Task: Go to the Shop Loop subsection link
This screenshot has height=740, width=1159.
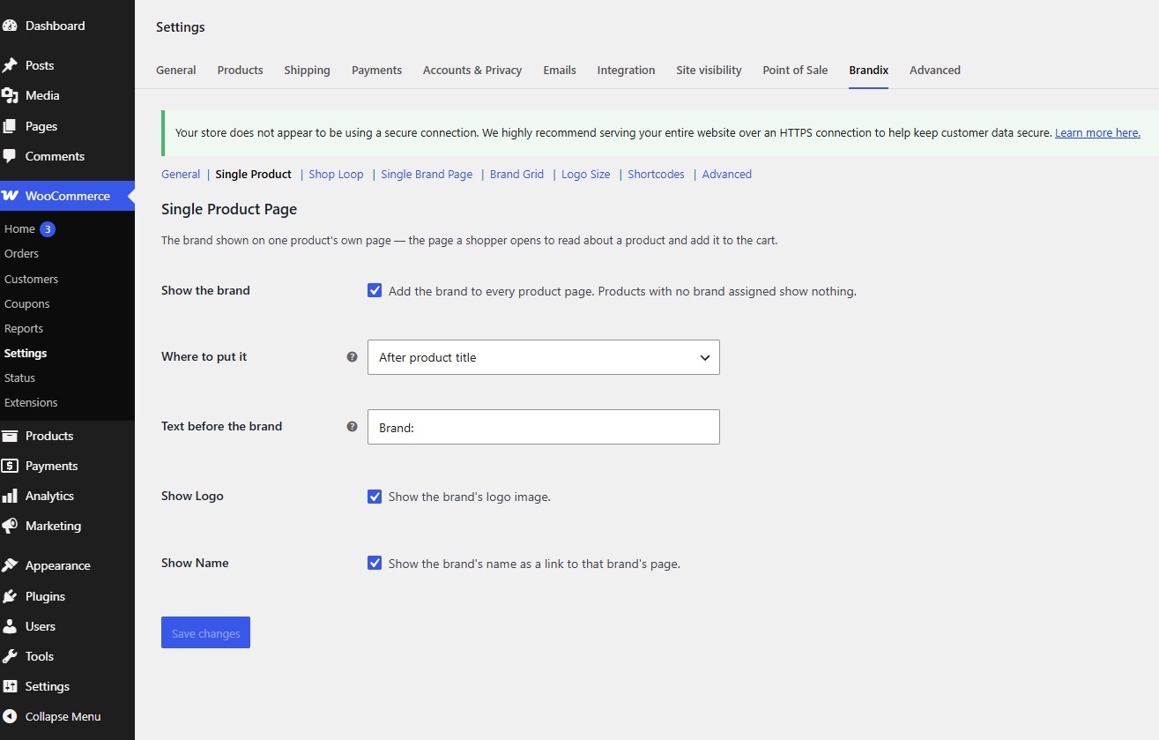Action: (336, 174)
